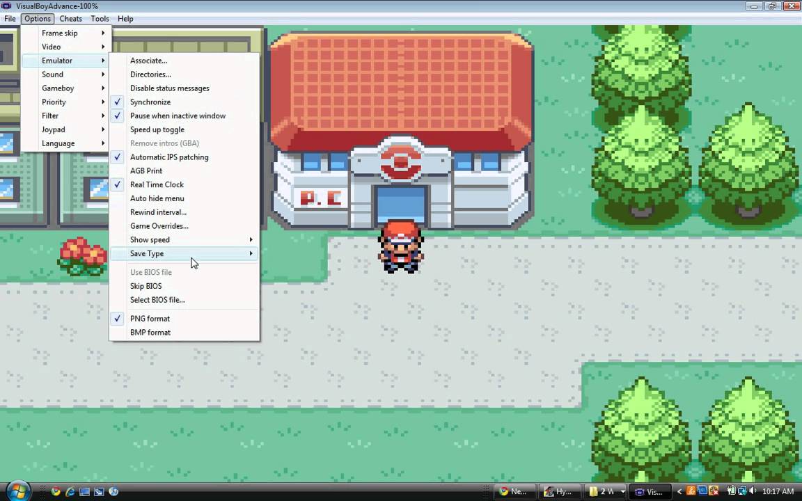Launch Internet Explorer from Quick Launch

click(x=70, y=492)
